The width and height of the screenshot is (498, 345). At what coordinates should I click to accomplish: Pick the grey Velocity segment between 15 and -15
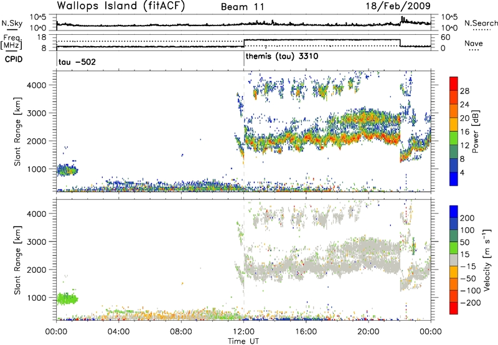(x=454, y=260)
